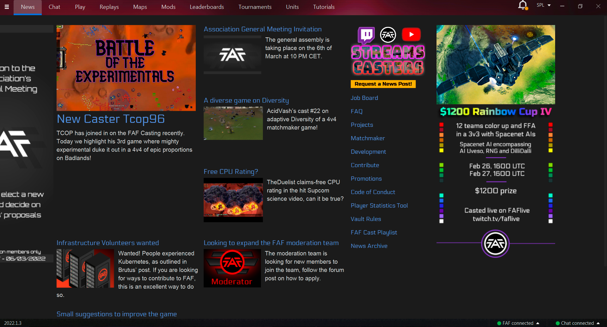Open the Development link

click(369, 152)
